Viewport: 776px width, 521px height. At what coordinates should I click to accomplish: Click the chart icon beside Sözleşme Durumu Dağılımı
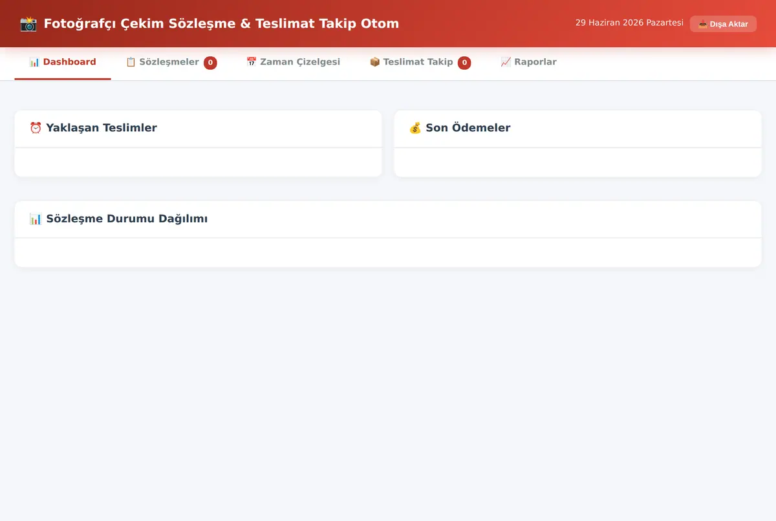36,218
